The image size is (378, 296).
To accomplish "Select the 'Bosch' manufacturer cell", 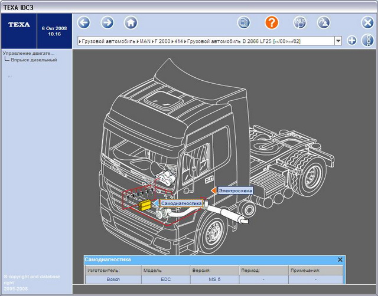I will click(x=113, y=279).
